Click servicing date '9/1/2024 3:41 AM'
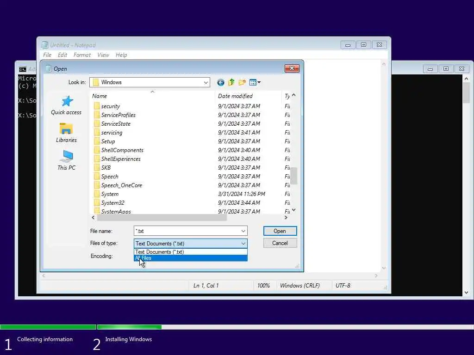The image size is (474, 355). point(239,133)
